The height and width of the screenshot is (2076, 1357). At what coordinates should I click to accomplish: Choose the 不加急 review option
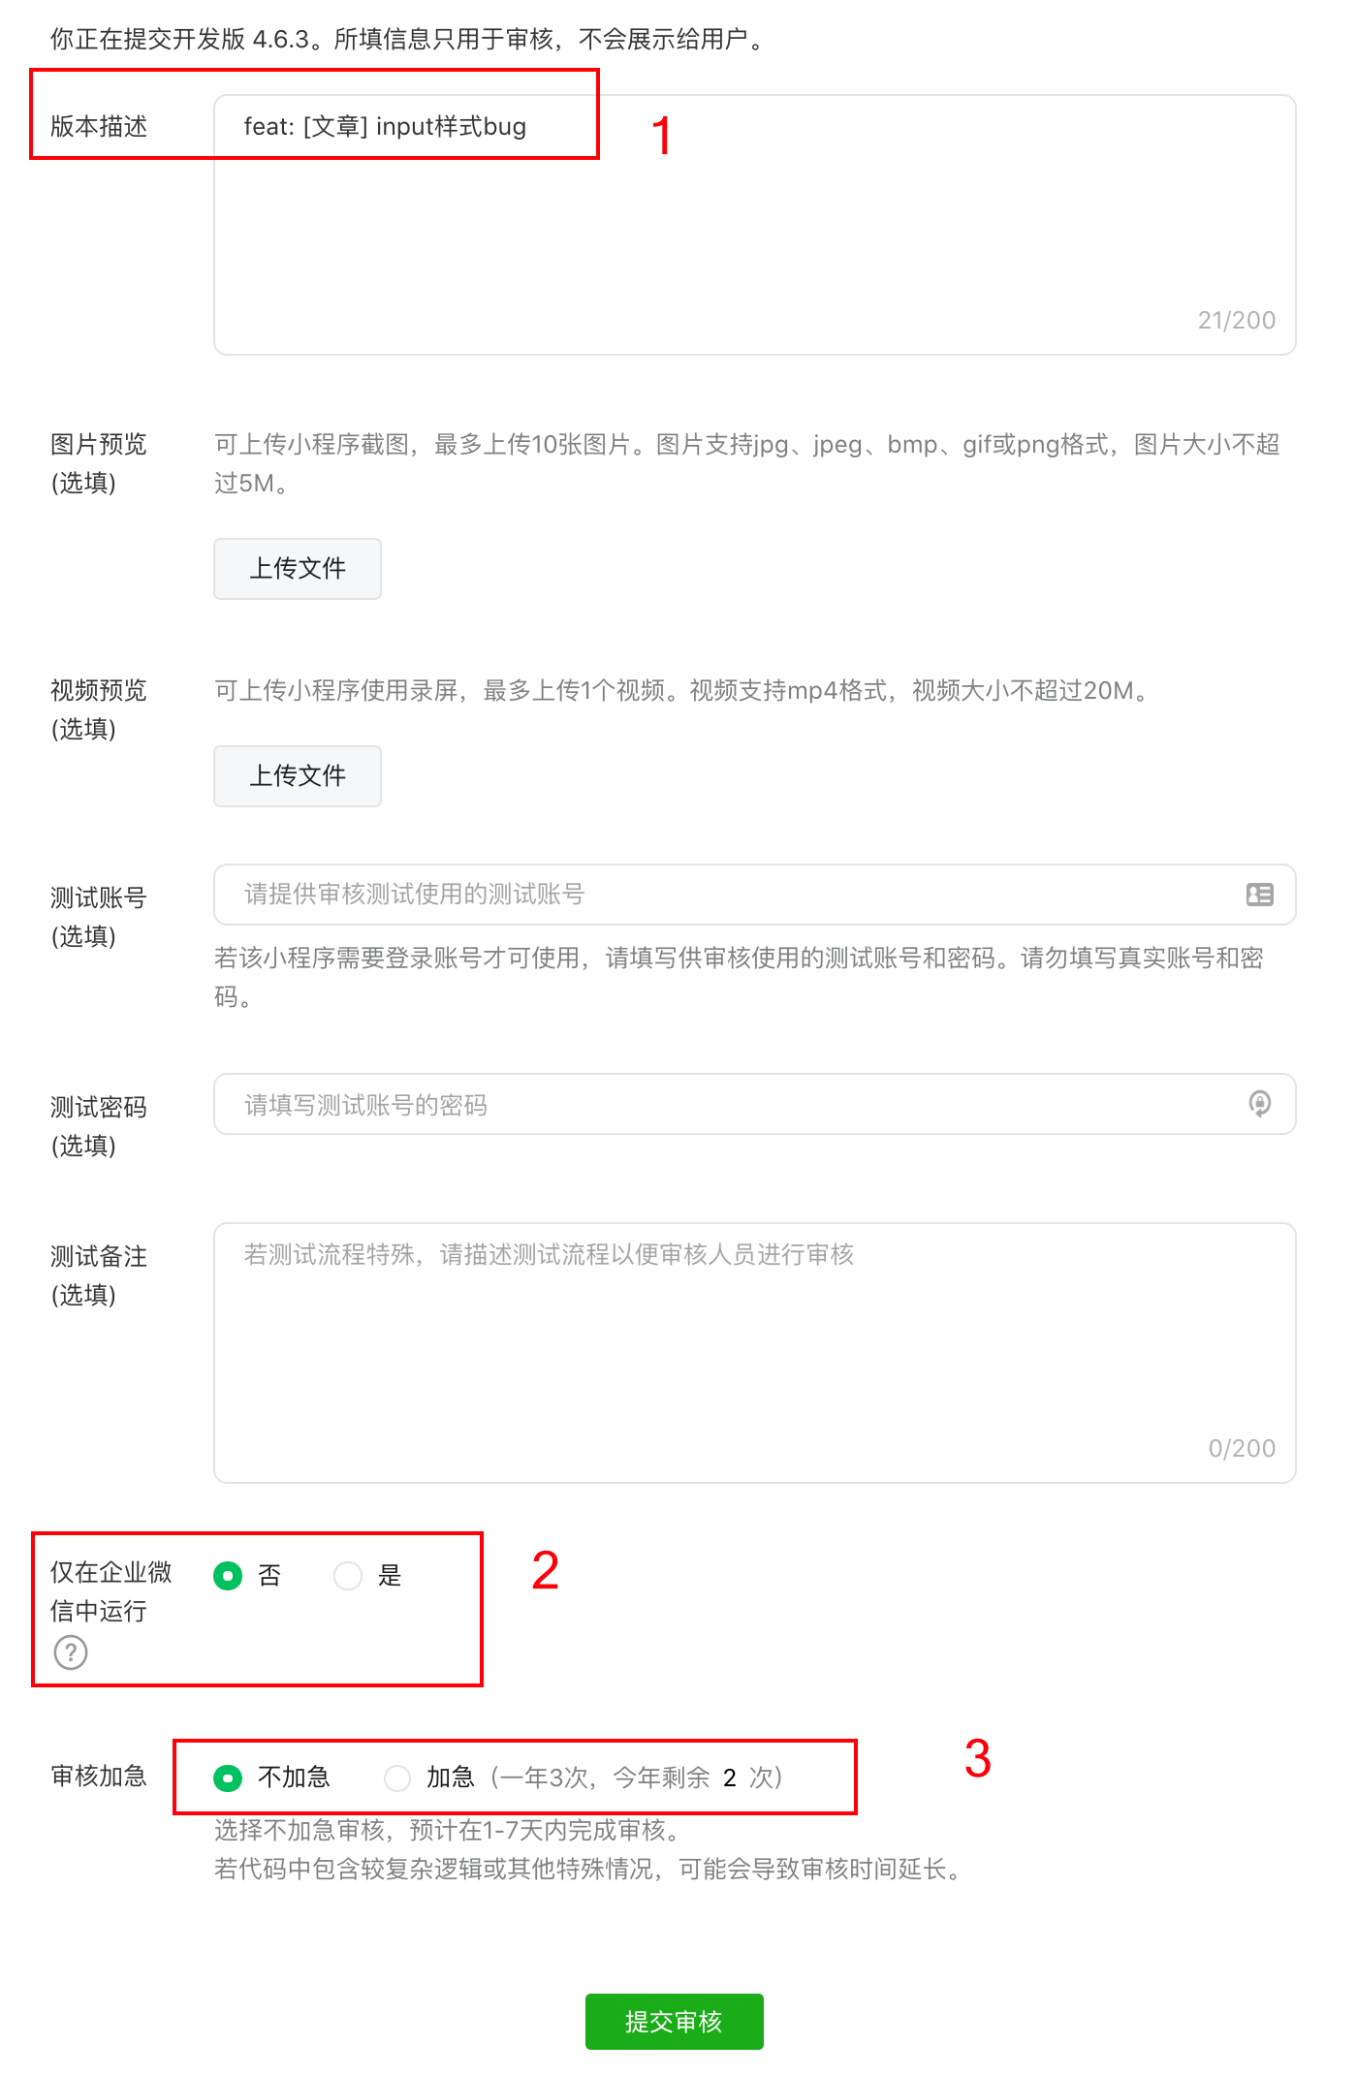tap(228, 1777)
